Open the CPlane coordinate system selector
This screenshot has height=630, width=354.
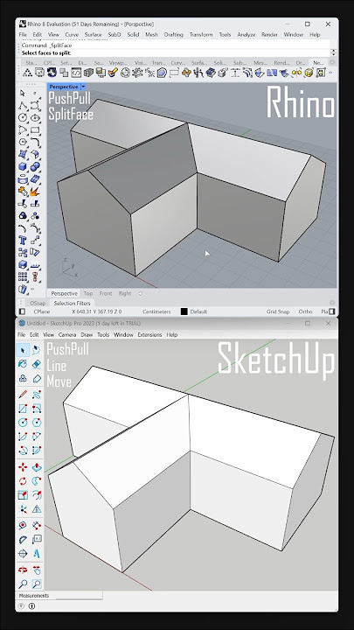(x=42, y=311)
